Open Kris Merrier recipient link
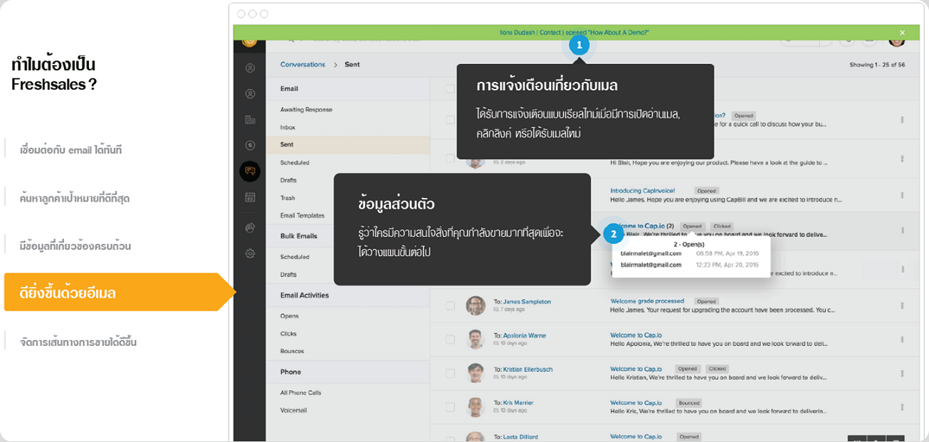The height and width of the screenshot is (442, 929). [518, 403]
